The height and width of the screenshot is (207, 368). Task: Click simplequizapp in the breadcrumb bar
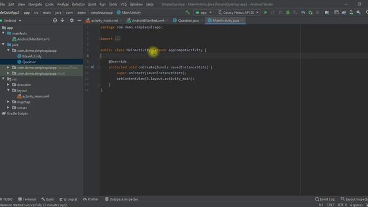coord(102,13)
